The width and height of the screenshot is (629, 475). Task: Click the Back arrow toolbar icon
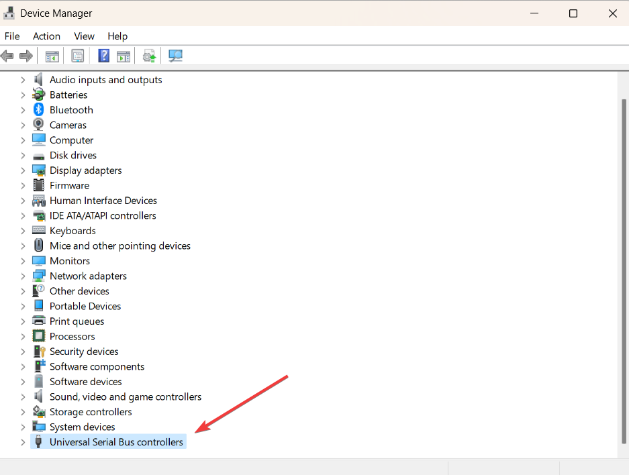click(7, 56)
